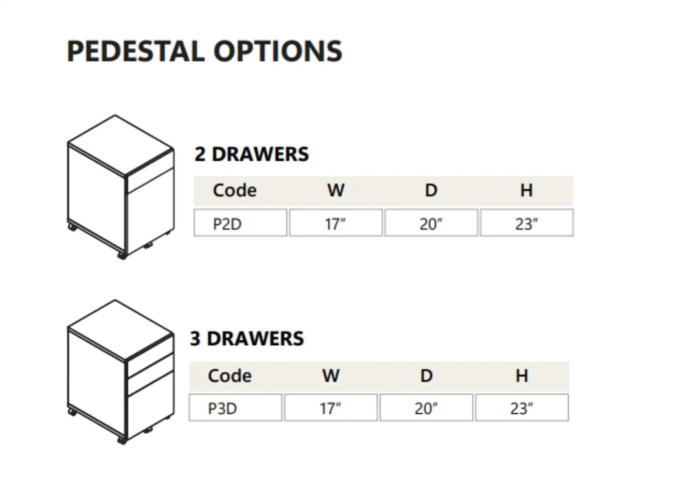Screen dimensions: 685x483
Task: Click the 2 DRAWERS title
Action: pyautogui.click(x=252, y=154)
